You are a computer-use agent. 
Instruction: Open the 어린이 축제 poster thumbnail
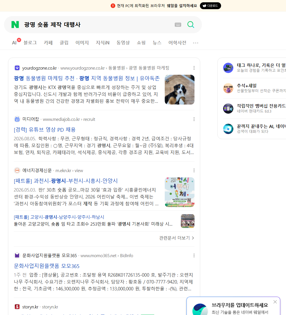click(179, 192)
